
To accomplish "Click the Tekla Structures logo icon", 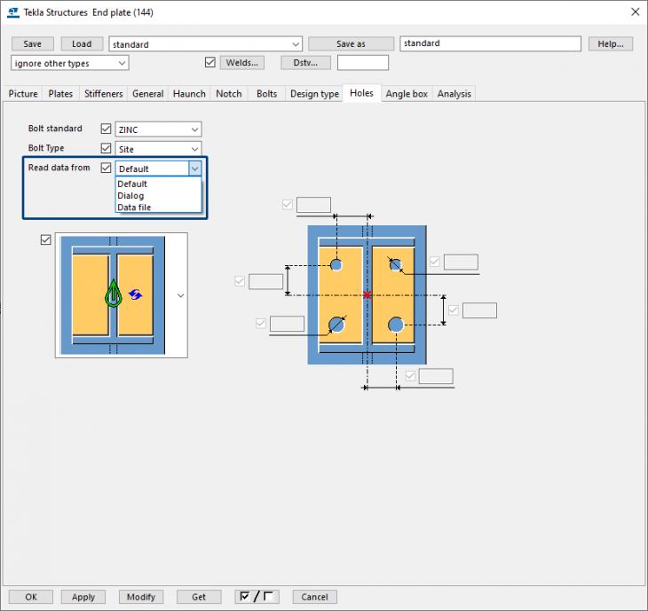I will 13,12.
